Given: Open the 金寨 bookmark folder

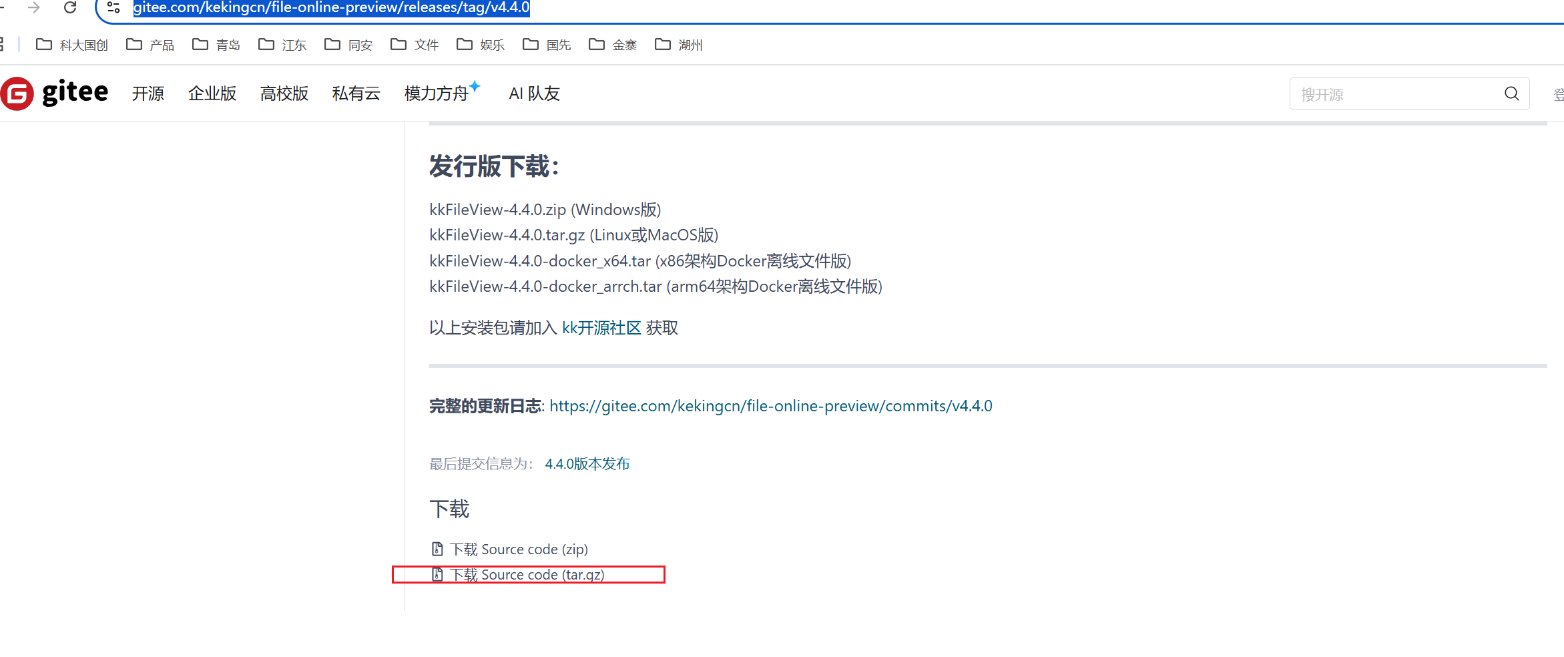Looking at the screenshot, I should tap(613, 45).
